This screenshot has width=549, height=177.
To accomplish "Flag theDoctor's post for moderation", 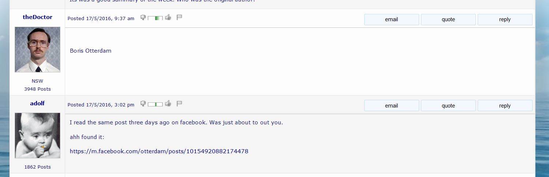I will click(179, 17).
